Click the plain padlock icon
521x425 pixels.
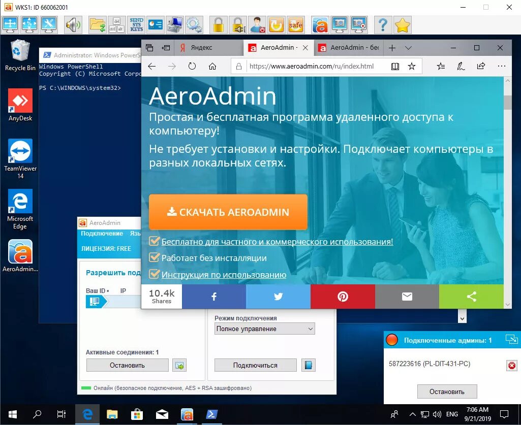[x=218, y=25]
